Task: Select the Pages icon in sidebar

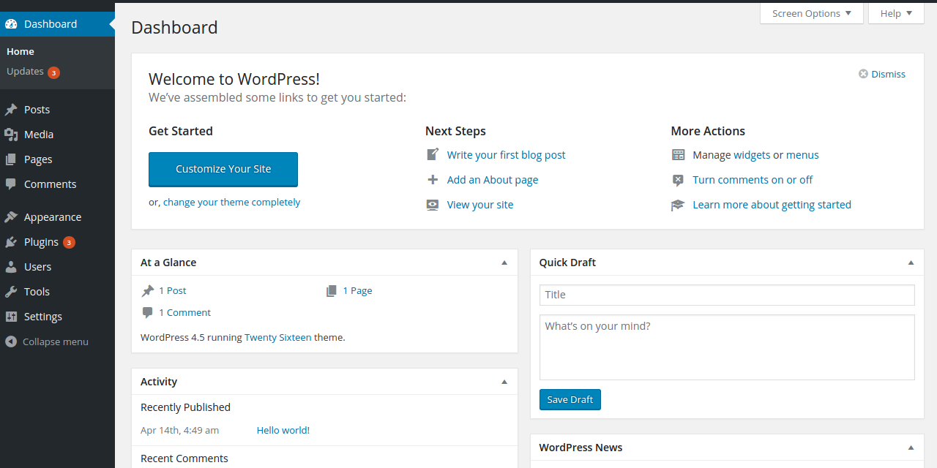Action: 11,159
